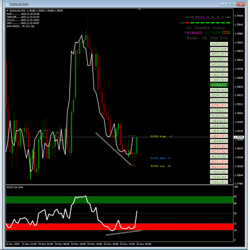Viewport: 250px width, 250px height.
Task: Open the GBPCHF symbol button
Action: (x=219, y=131)
